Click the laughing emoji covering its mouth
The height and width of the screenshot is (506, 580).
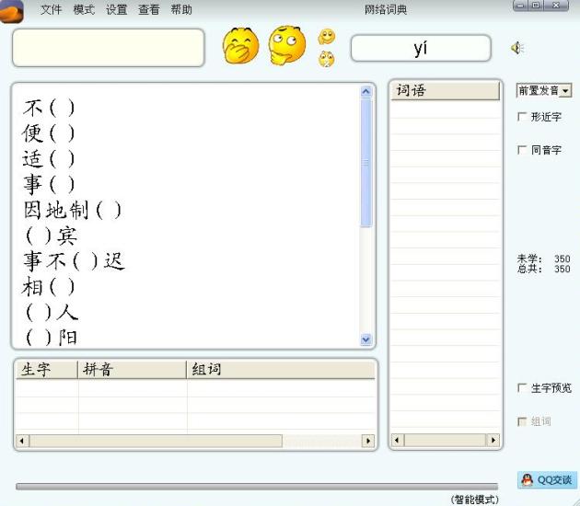(240, 46)
